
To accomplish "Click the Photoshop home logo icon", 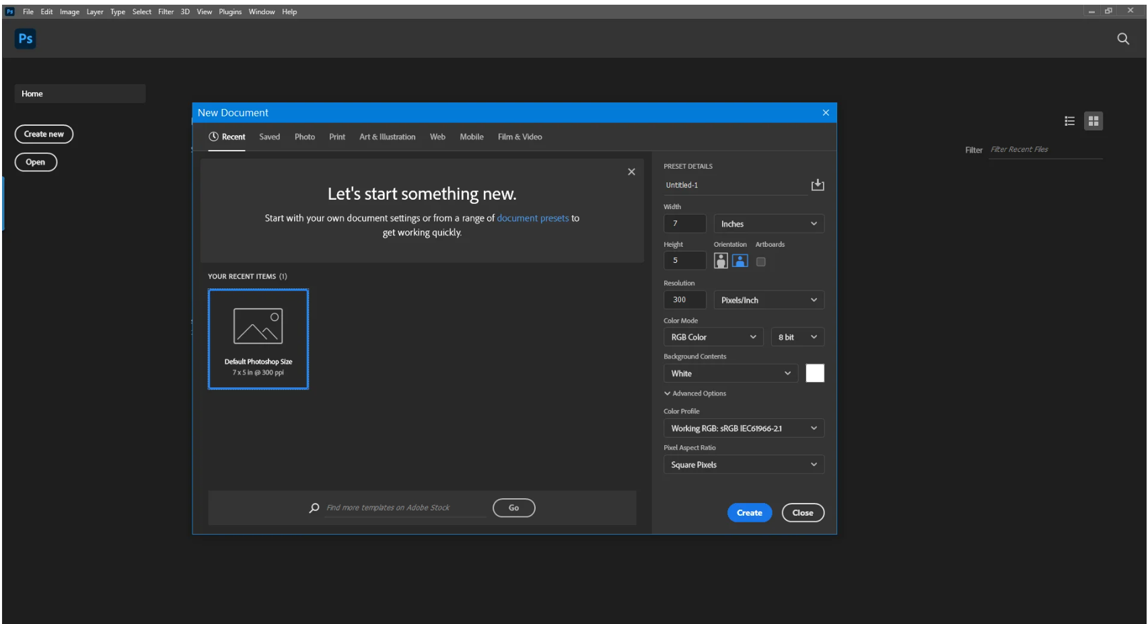I will [26, 39].
